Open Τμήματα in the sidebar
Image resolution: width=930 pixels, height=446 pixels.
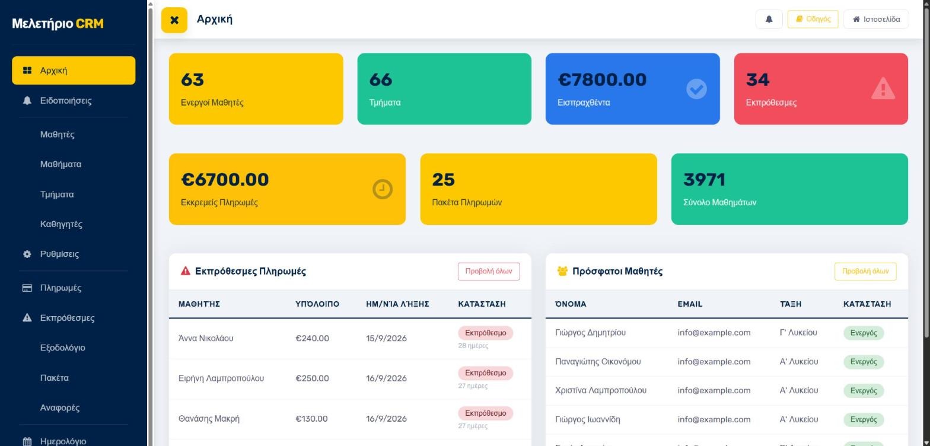coord(74,195)
